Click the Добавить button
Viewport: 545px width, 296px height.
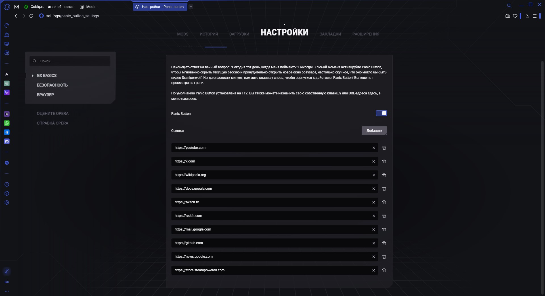tap(374, 131)
